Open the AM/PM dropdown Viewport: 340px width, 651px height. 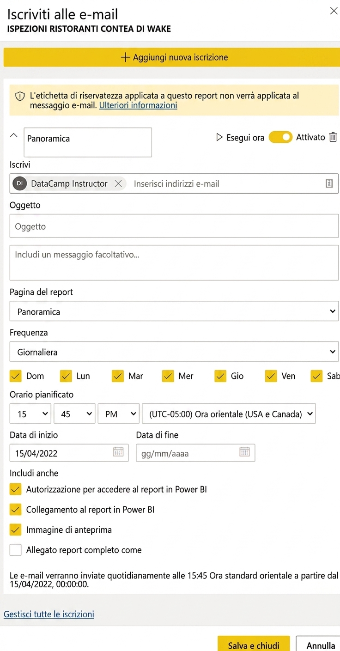119,414
